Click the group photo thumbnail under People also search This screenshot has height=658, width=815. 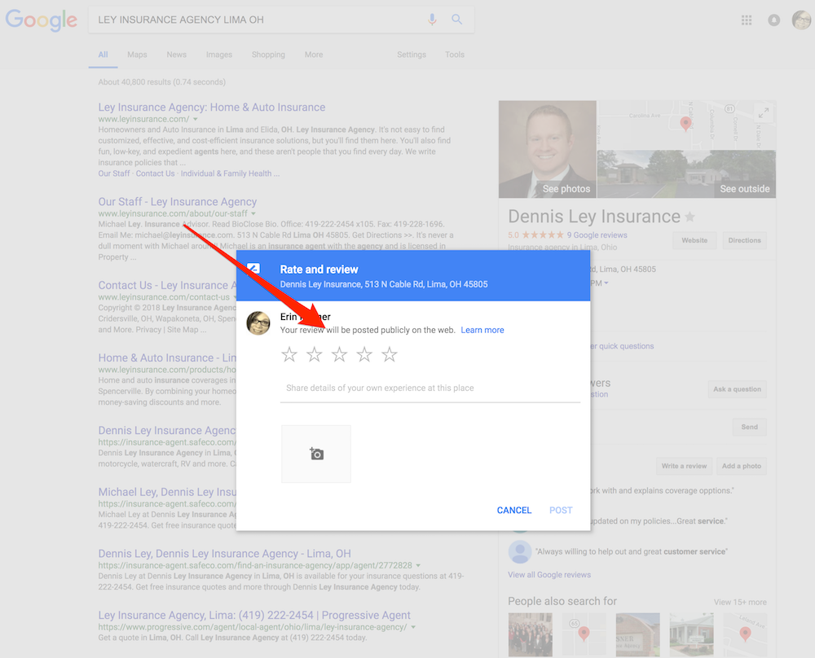(x=531, y=634)
